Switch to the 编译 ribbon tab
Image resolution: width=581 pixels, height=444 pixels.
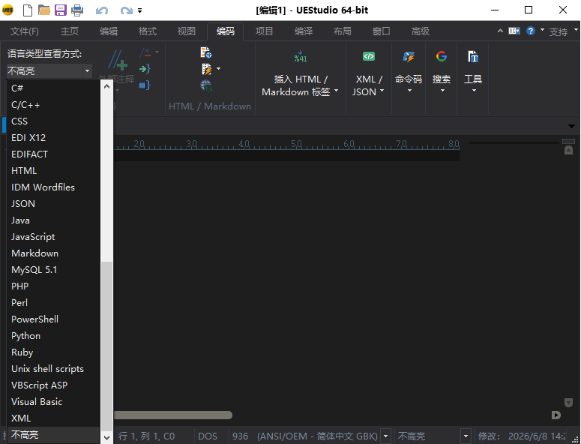click(304, 31)
